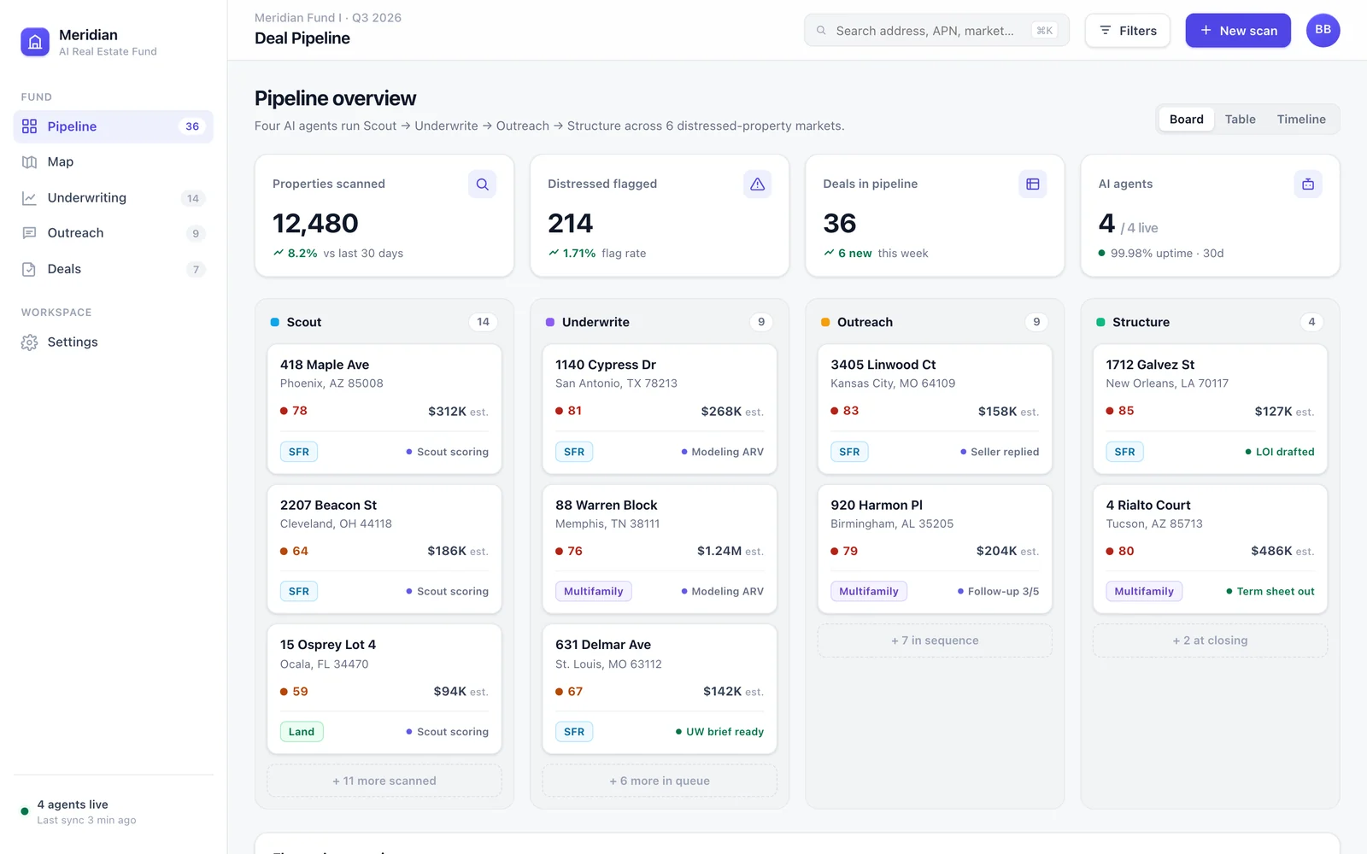Click the Properties scanned search icon
Image resolution: width=1367 pixels, height=854 pixels.
(x=482, y=184)
